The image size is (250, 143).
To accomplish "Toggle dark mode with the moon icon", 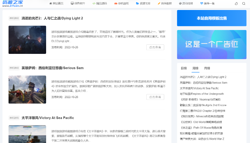I will click(x=236, y=4).
